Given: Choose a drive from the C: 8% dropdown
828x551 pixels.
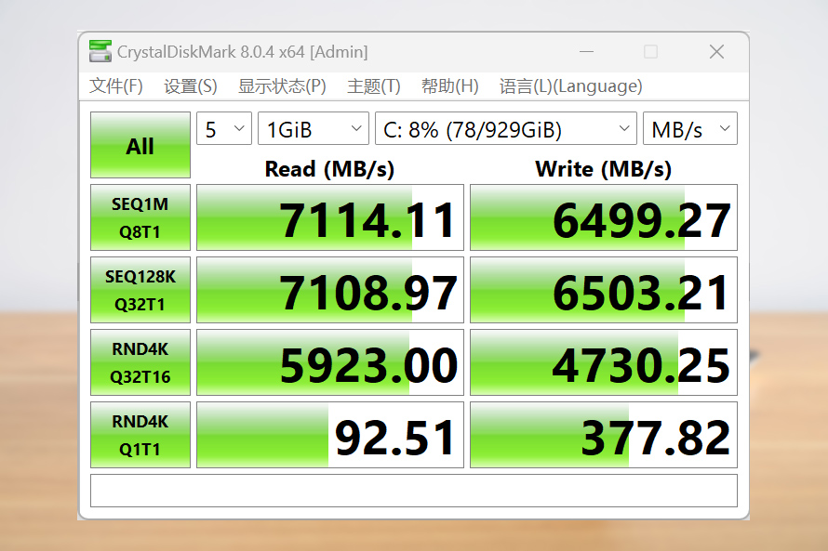Looking at the screenshot, I should [x=506, y=128].
